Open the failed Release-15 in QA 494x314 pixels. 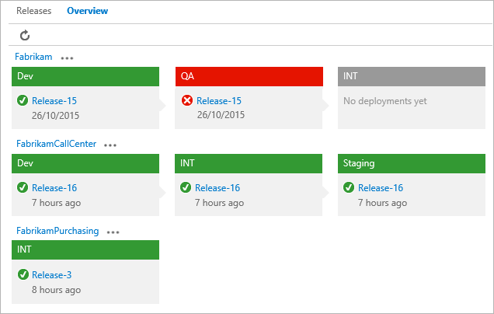click(219, 101)
